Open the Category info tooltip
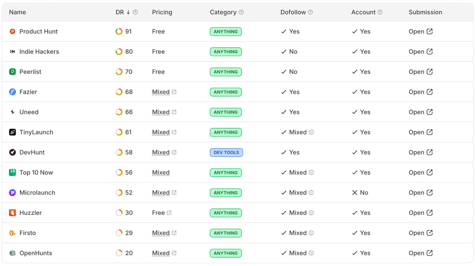This screenshot has height=266, width=475. [x=242, y=12]
